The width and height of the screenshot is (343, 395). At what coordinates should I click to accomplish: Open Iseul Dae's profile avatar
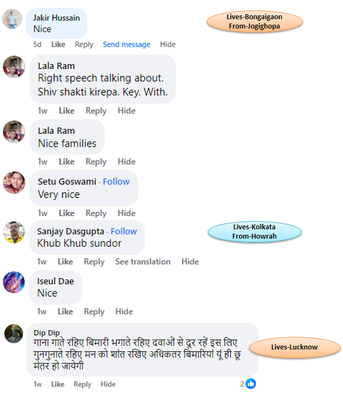pos(14,282)
